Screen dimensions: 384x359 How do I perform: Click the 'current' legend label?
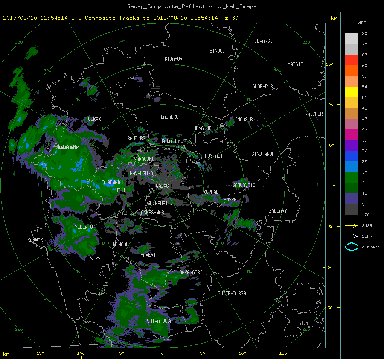click(370, 247)
